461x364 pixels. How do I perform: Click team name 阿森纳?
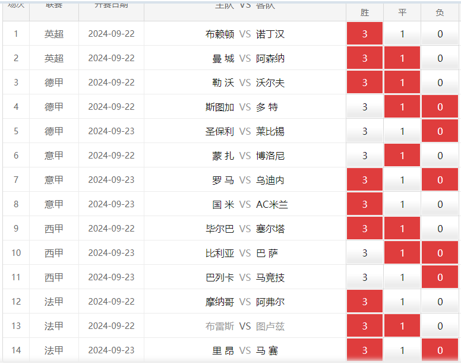(x=270, y=58)
